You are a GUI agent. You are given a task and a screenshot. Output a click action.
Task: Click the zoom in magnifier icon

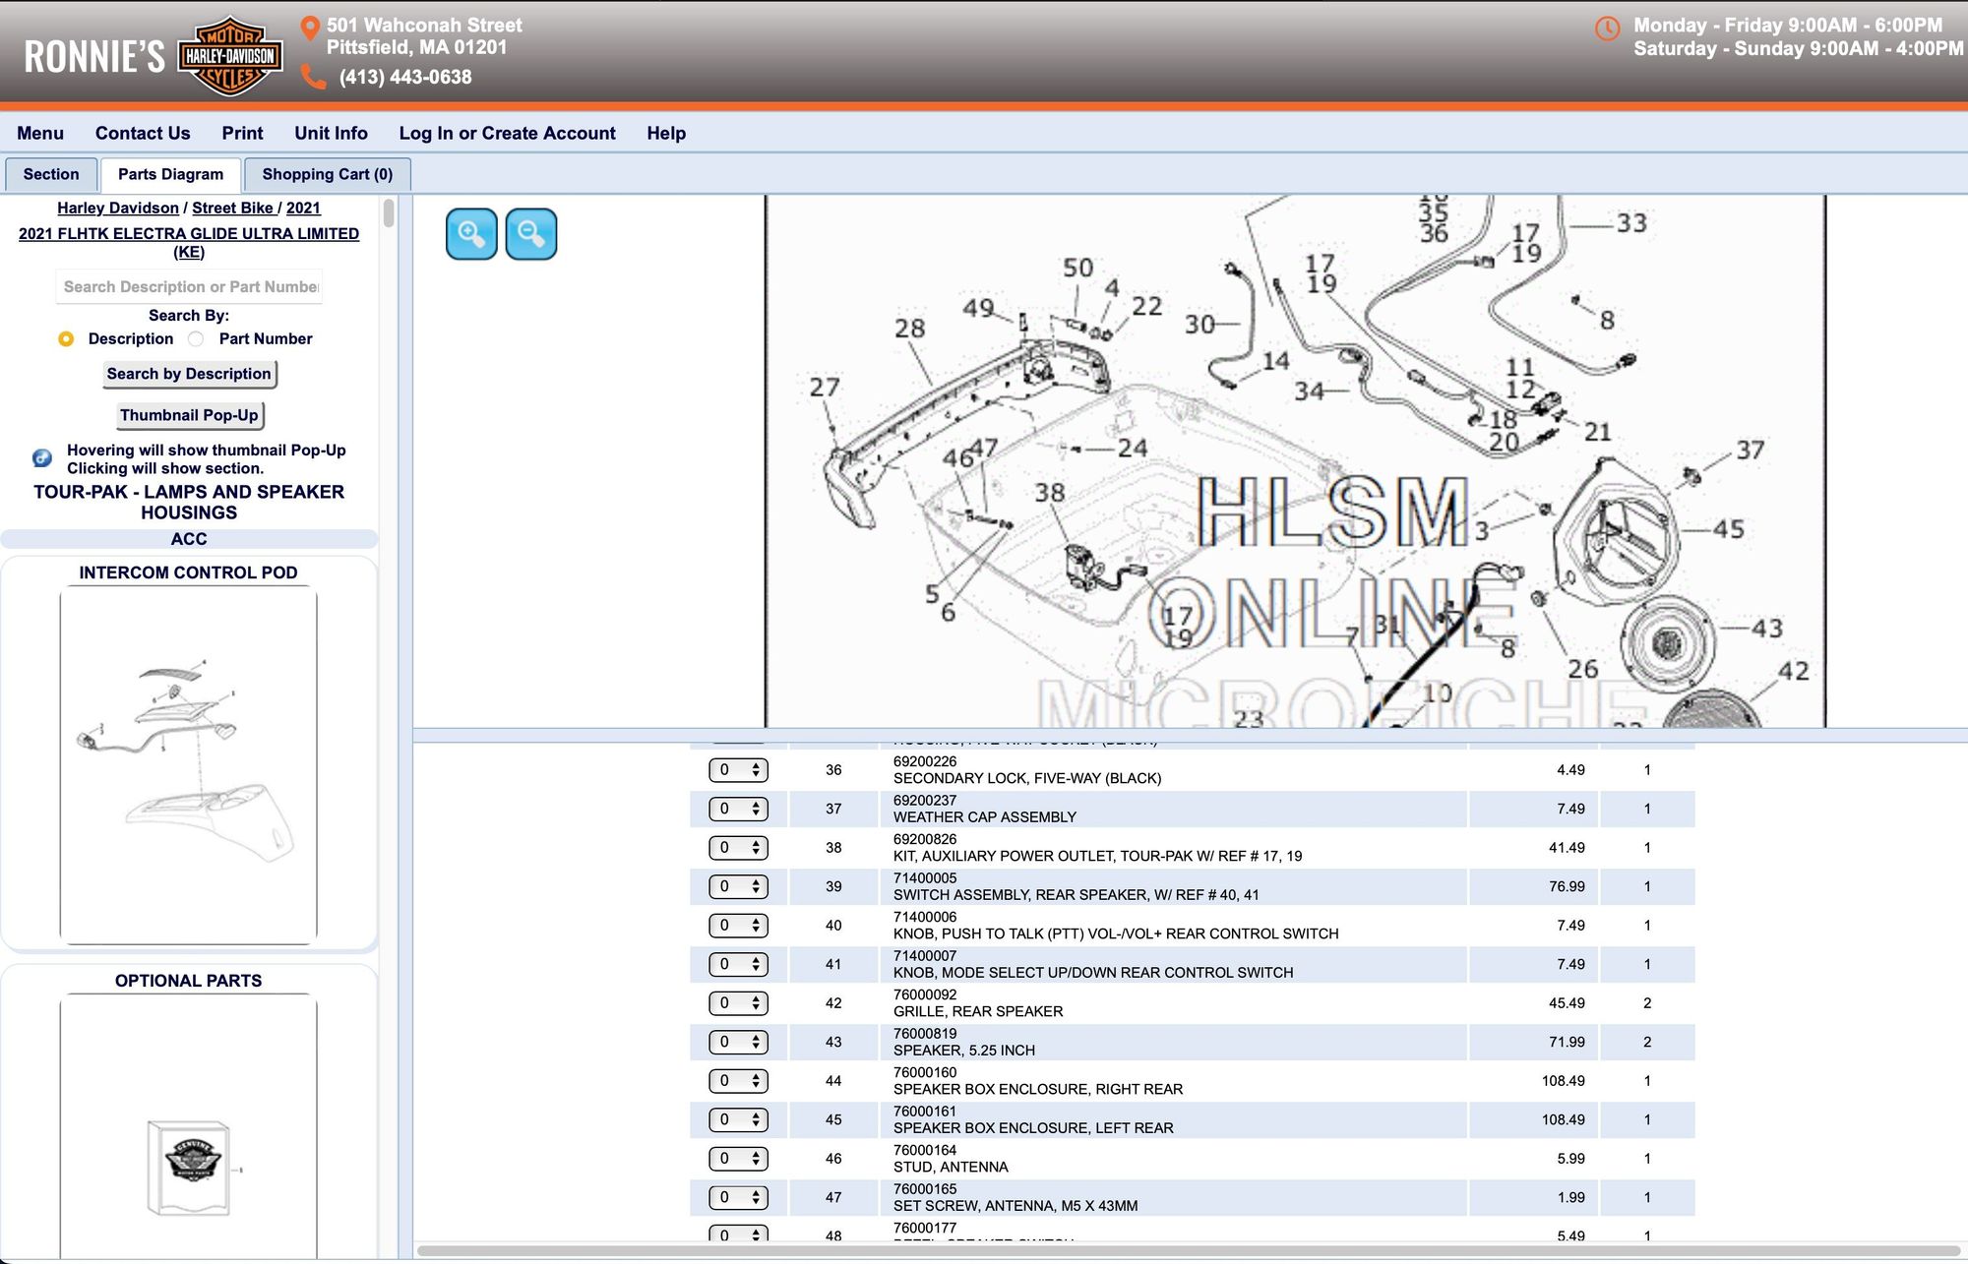(471, 234)
